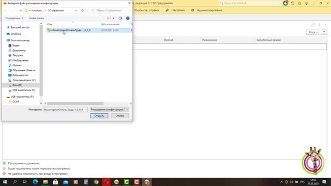This screenshot has width=331, height=186.
Task: Click navigation pane vertical scrollbar
Action: click(41, 60)
